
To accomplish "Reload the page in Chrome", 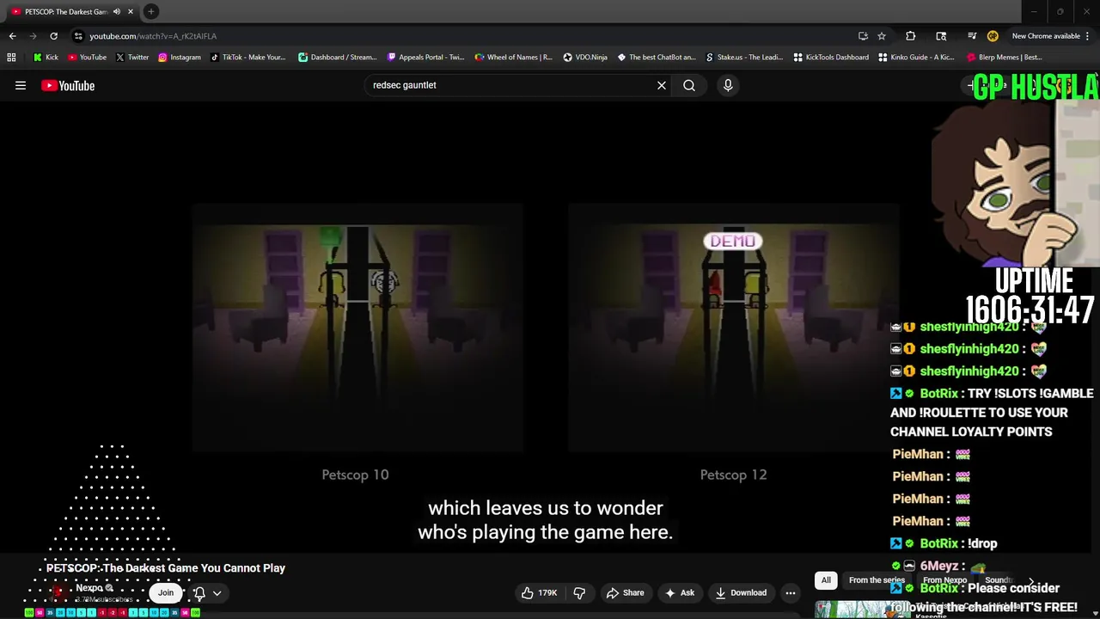I will (53, 36).
